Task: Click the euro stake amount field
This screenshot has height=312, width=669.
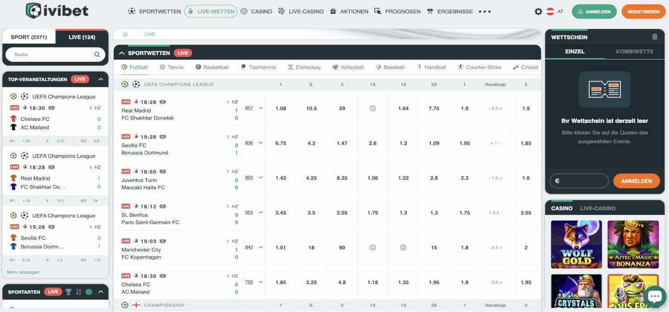Action: pos(579,181)
